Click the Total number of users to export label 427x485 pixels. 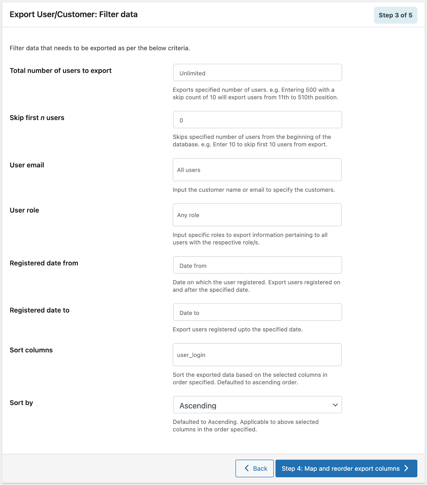(61, 71)
